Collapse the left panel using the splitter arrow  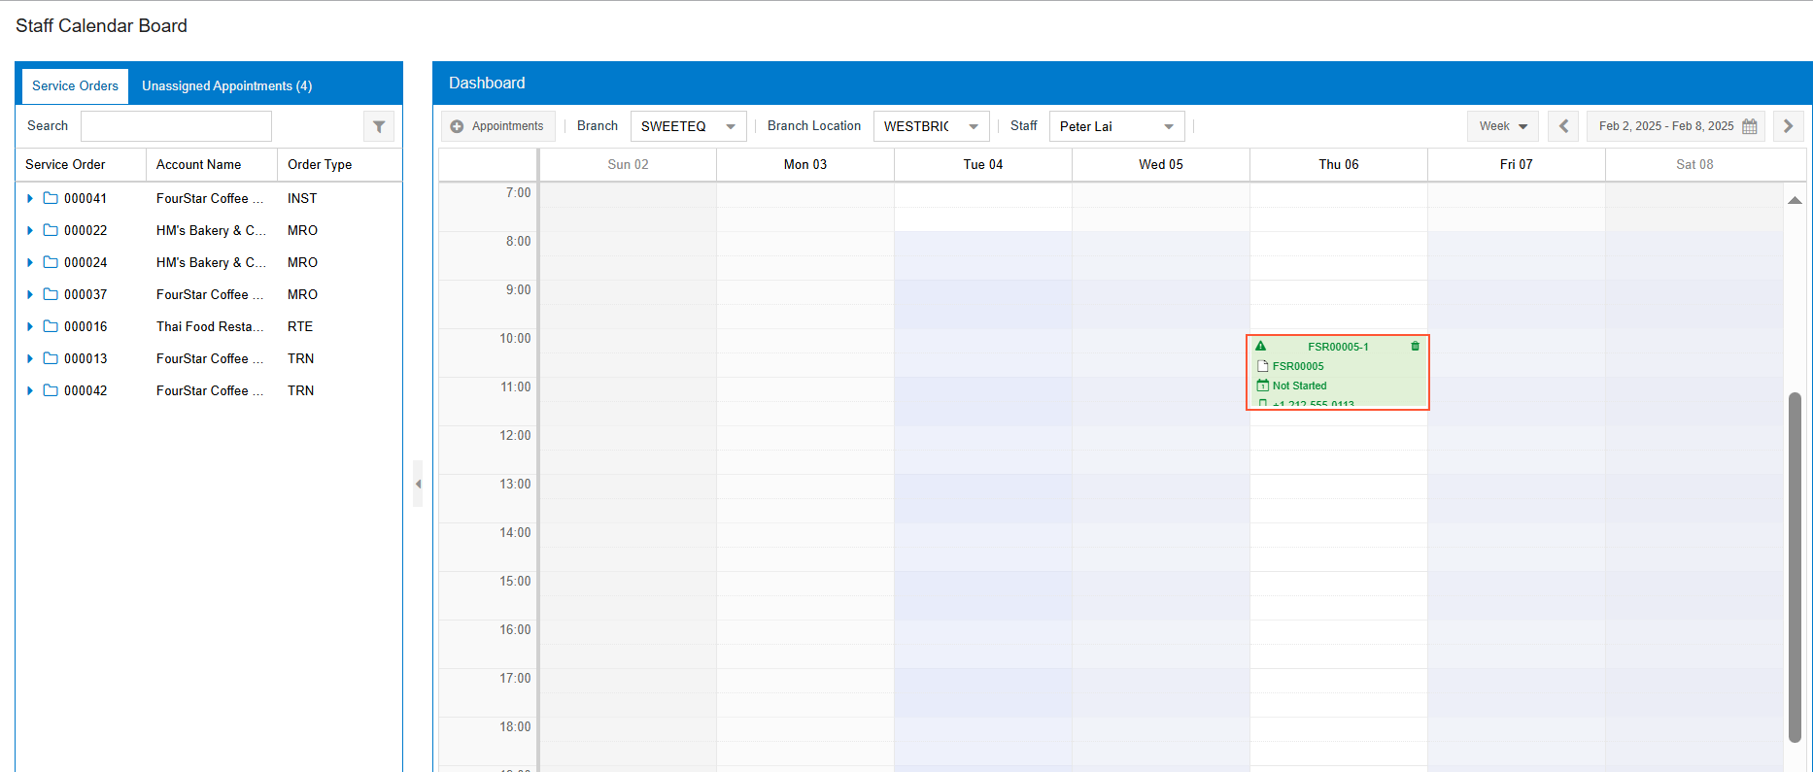(x=418, y=484)
